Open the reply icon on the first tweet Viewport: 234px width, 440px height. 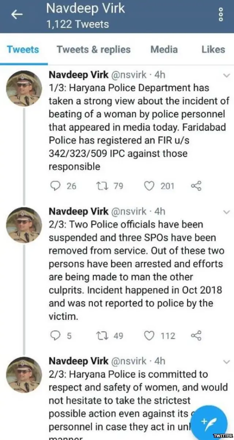click(56, 186)
